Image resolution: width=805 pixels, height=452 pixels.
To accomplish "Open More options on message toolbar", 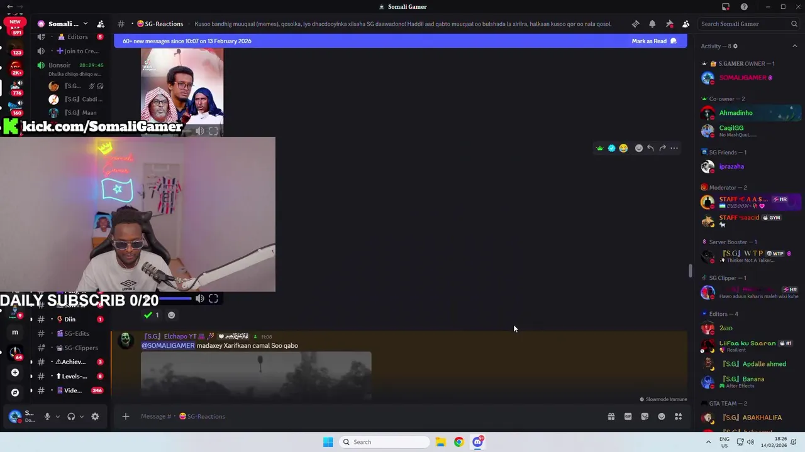I will click(x=674, y=148).
